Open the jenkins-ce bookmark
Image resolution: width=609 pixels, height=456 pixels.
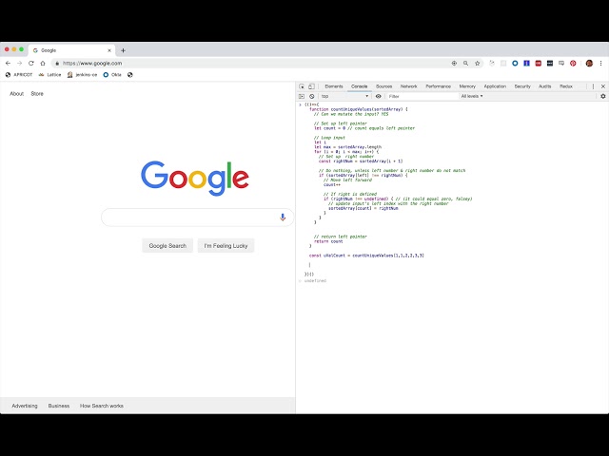[83, 75]
